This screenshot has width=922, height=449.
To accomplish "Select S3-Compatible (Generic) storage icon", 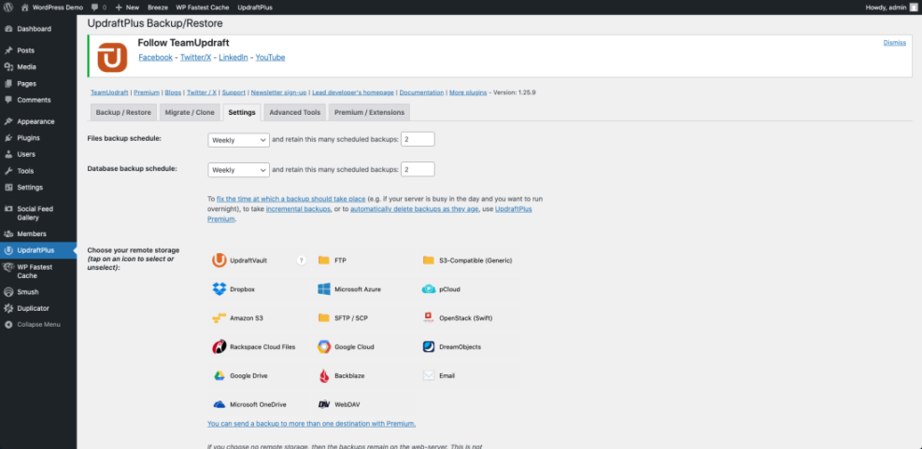I will tap(428, 260).
